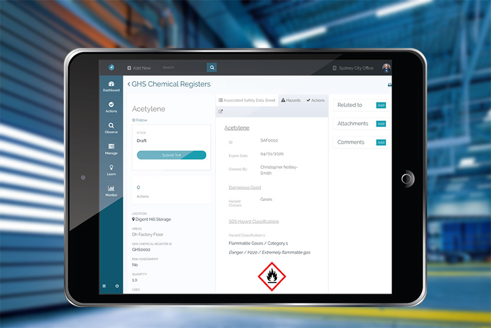Open the Learn lightbulb section
491x328 pixels.
click(x=111, y=170)
